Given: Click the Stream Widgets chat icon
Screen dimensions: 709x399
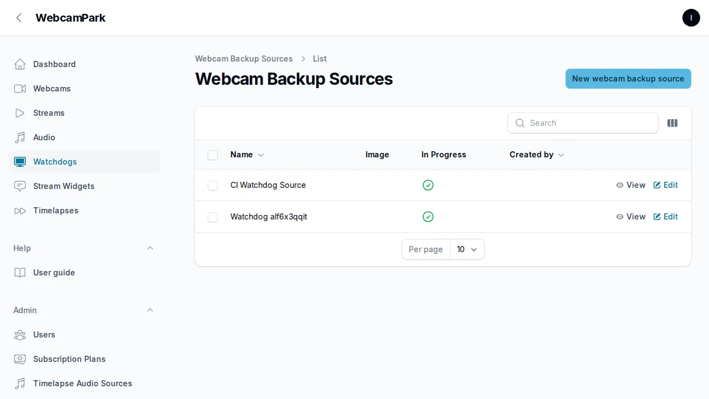Looking at the screenshot, I should [20, 186].
